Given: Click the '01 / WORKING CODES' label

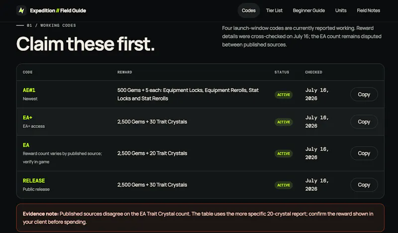Looking at the screenshot, I should 51,25.
